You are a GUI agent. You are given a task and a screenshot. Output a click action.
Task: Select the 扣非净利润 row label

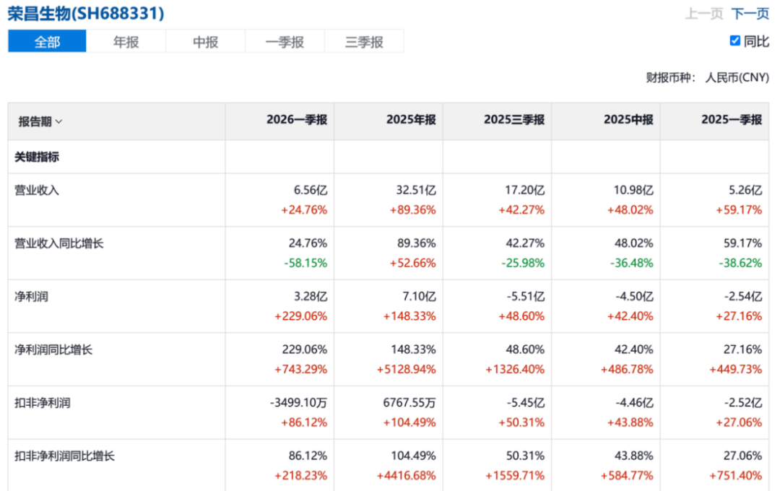click(43, 403)
